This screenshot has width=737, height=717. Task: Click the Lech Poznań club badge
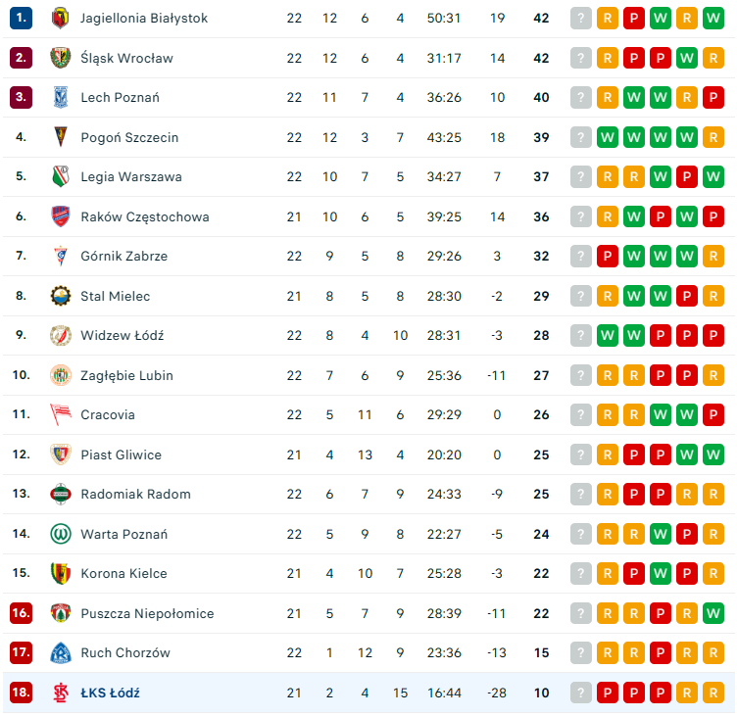click(x=61, y=97)
